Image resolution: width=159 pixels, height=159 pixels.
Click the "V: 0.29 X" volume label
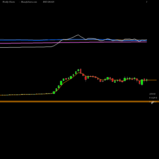point(153,98)
